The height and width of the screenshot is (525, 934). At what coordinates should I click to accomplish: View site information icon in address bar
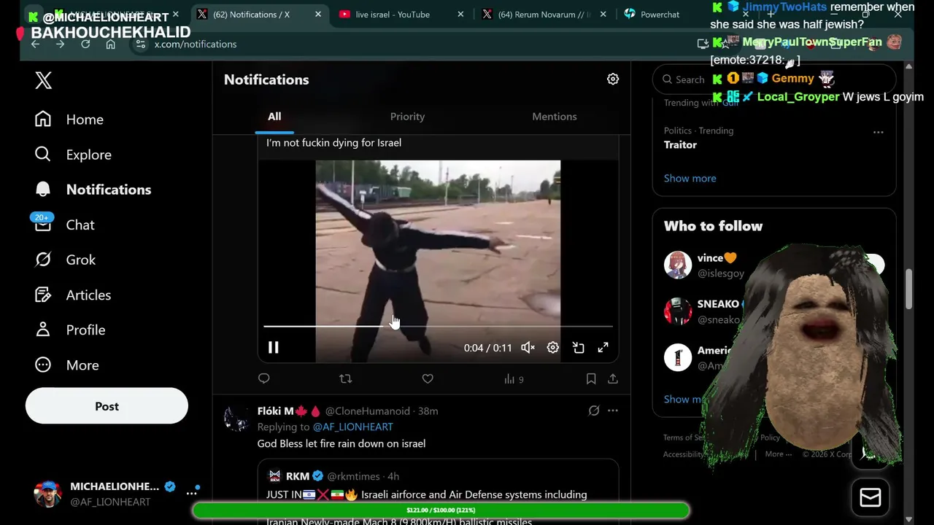[x=141, y=44]
